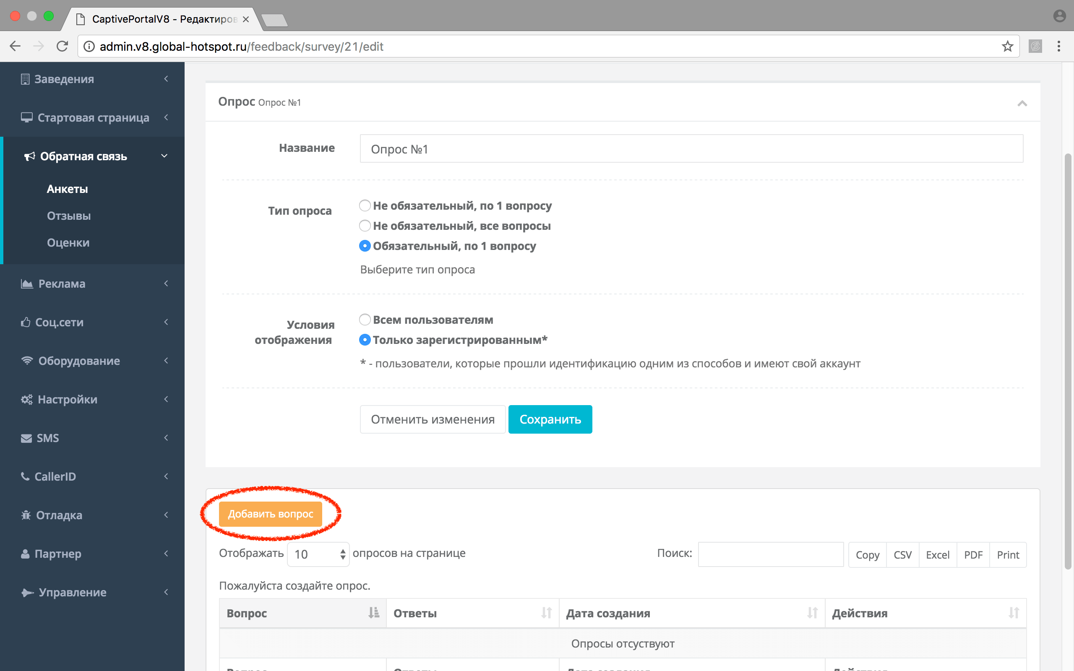Click the Заведения sidebar icon

(25, 78)
